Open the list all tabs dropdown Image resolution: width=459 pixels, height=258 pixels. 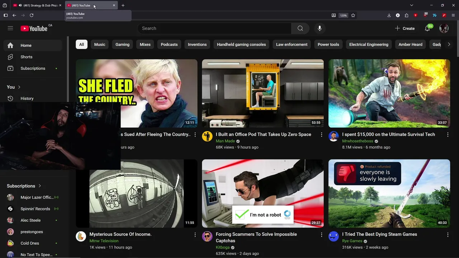412,5
